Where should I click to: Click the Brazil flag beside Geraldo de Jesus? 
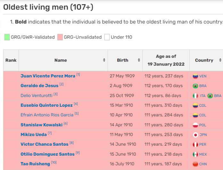coord(195,86)
